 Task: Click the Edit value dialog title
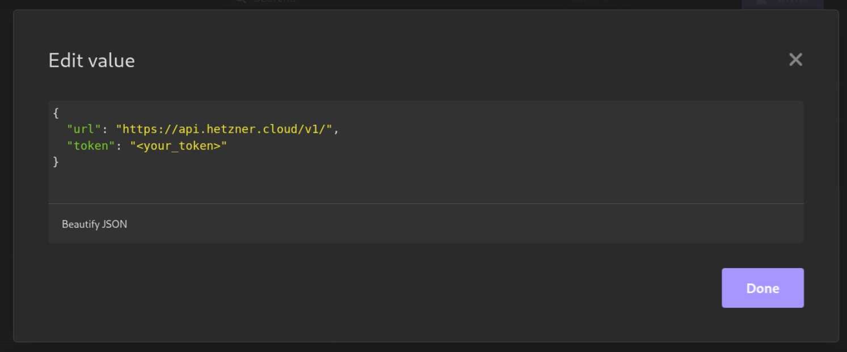pos(91,61)
